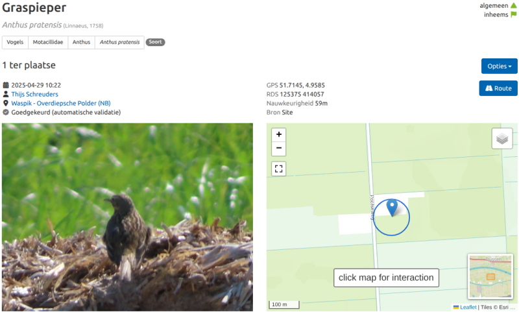Select the Vogels breadcrumb
This screenshot has height=314, width=519.
click(15, 42)
